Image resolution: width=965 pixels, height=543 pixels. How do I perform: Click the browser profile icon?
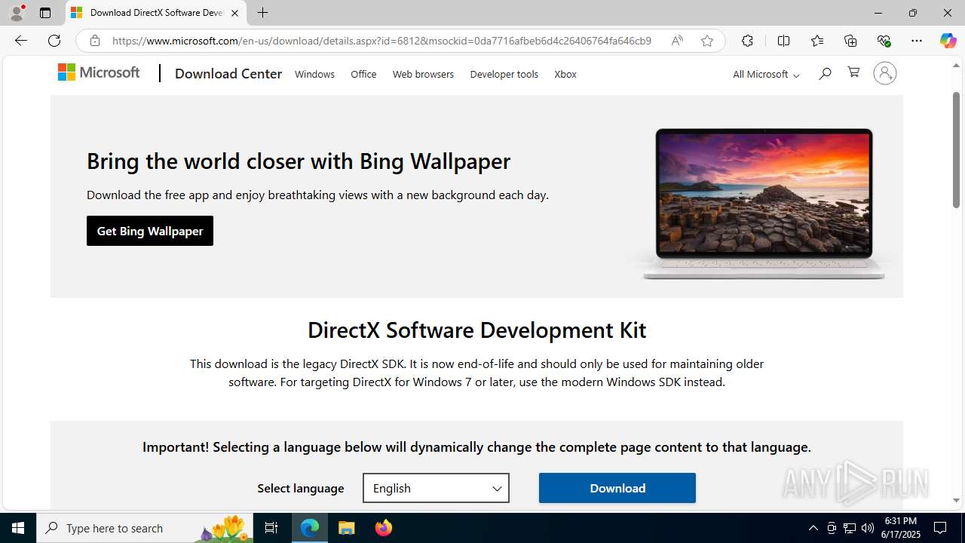17,12
